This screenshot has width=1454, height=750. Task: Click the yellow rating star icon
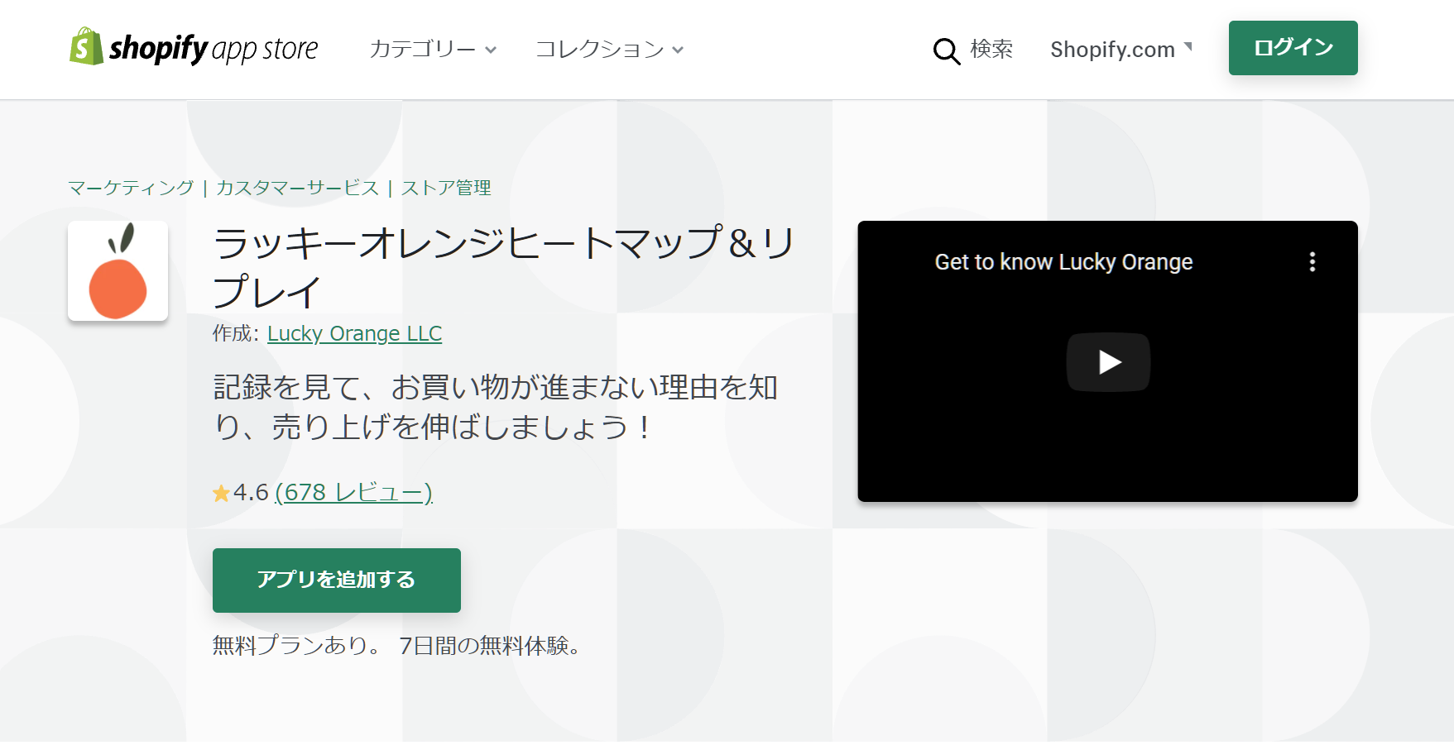pos(221,494)
